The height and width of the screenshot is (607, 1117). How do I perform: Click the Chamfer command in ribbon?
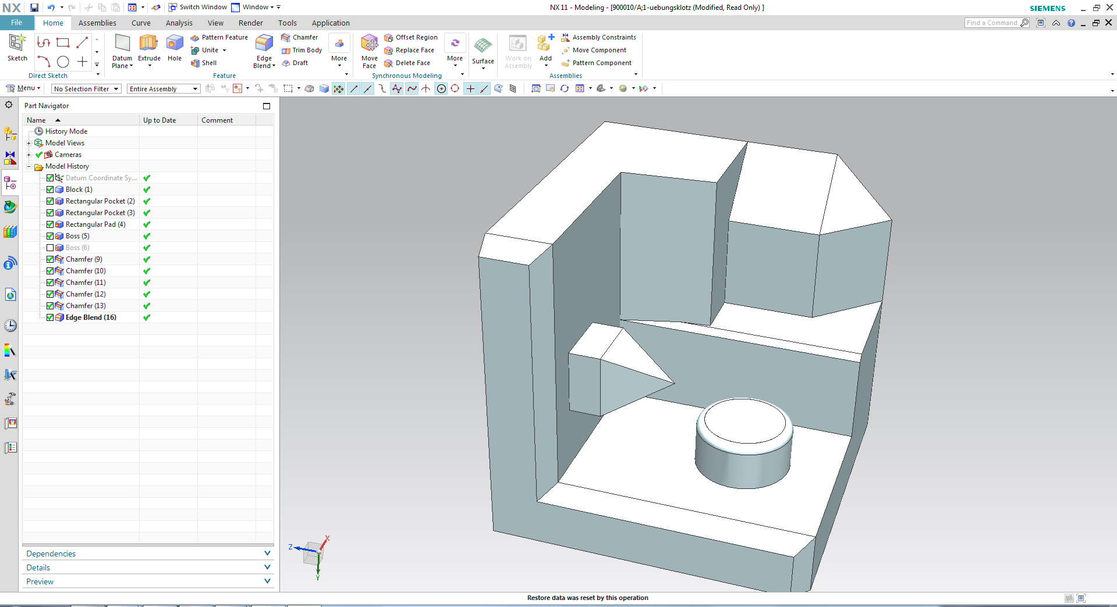pos(300,37)
